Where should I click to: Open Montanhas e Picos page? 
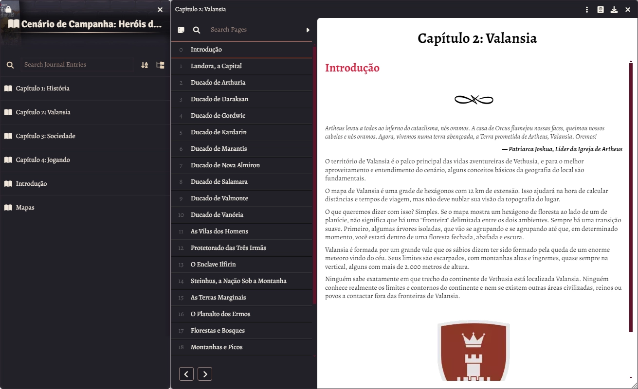[241, 347]
